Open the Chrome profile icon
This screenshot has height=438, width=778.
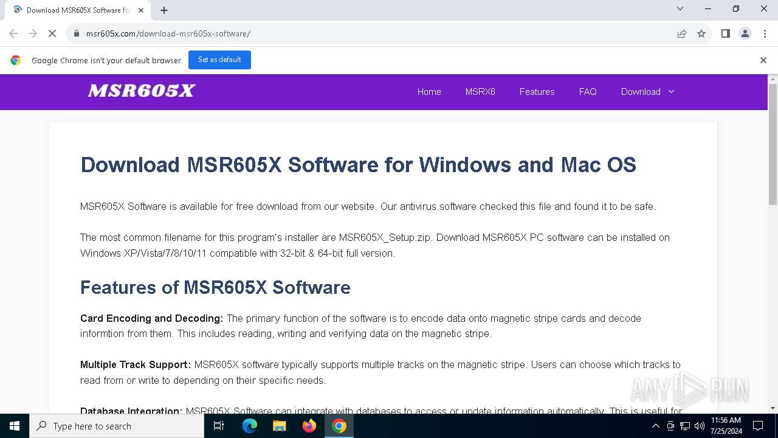(x=745, y=33)
